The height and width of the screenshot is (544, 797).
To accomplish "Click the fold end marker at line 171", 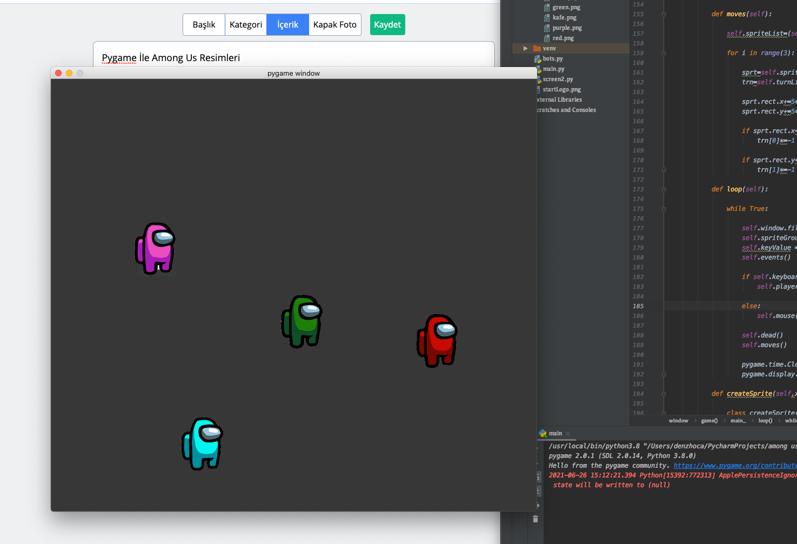I will pyautogui.click(x=664, y=170).
